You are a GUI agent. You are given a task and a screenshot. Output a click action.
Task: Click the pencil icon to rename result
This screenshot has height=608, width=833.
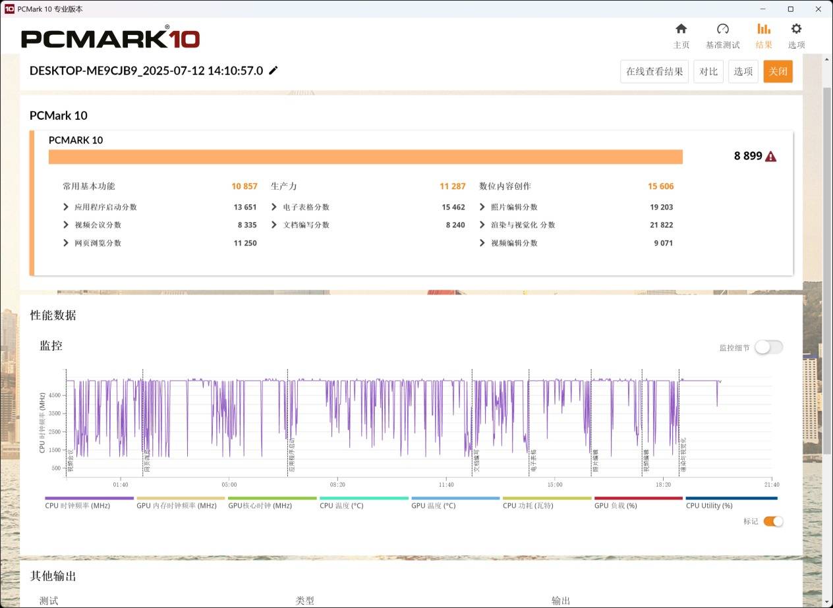(273, 70)
